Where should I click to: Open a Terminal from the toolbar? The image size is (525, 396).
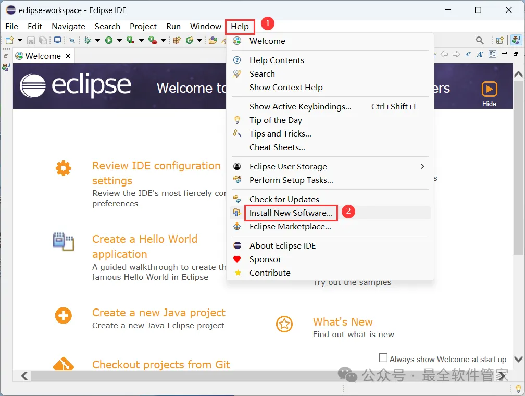(58, 40)
